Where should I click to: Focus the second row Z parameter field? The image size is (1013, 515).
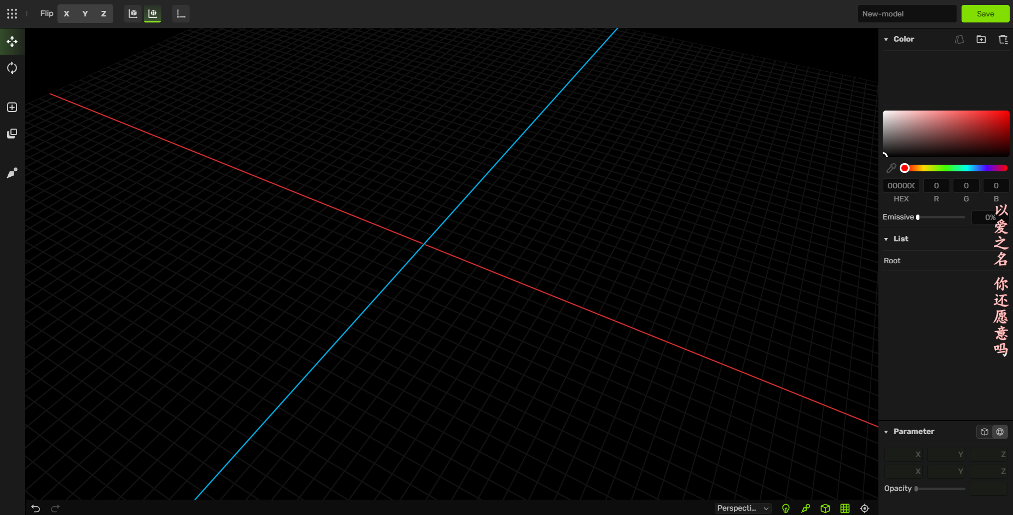tap(989, 471)
